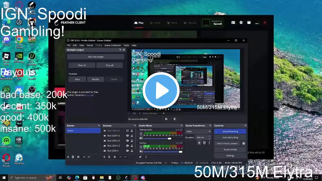This screenshot has width=322, height=181.
Task: Click Stop Streaming button
Action: [x=230, y=131]
